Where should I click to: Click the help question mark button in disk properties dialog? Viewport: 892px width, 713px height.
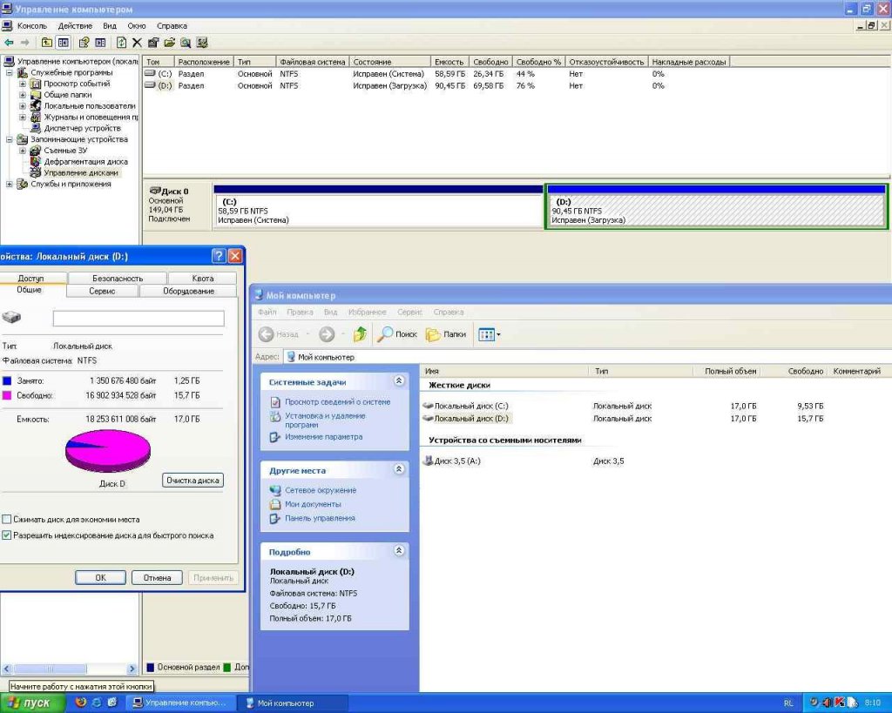click(219, 256)
